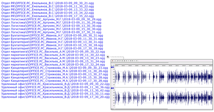
Task: Click the round magnifier icon above the player
Action: 108,56
